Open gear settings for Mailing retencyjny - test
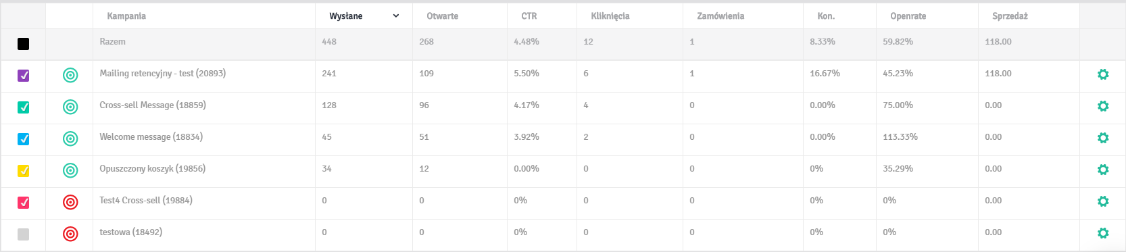The image size is (1126, 252). [1103, 74]
